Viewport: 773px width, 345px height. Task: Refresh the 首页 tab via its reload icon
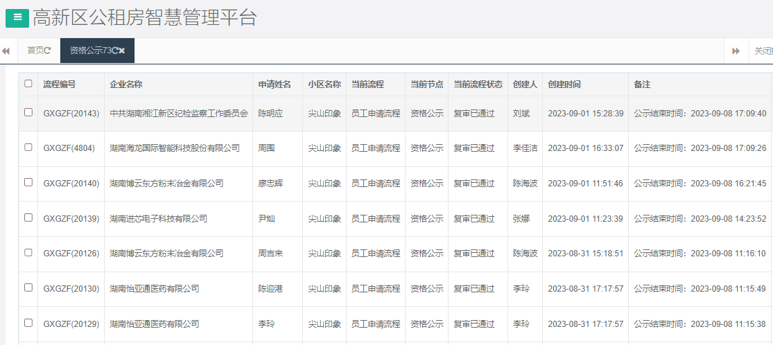click(x=48, y=51)
